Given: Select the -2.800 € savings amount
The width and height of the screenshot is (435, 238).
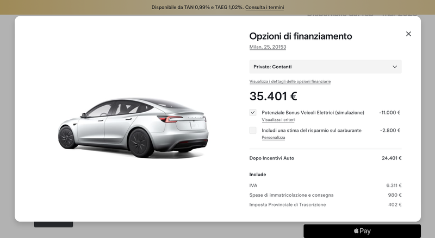Looking at the screenshot, I should (390, 130).
